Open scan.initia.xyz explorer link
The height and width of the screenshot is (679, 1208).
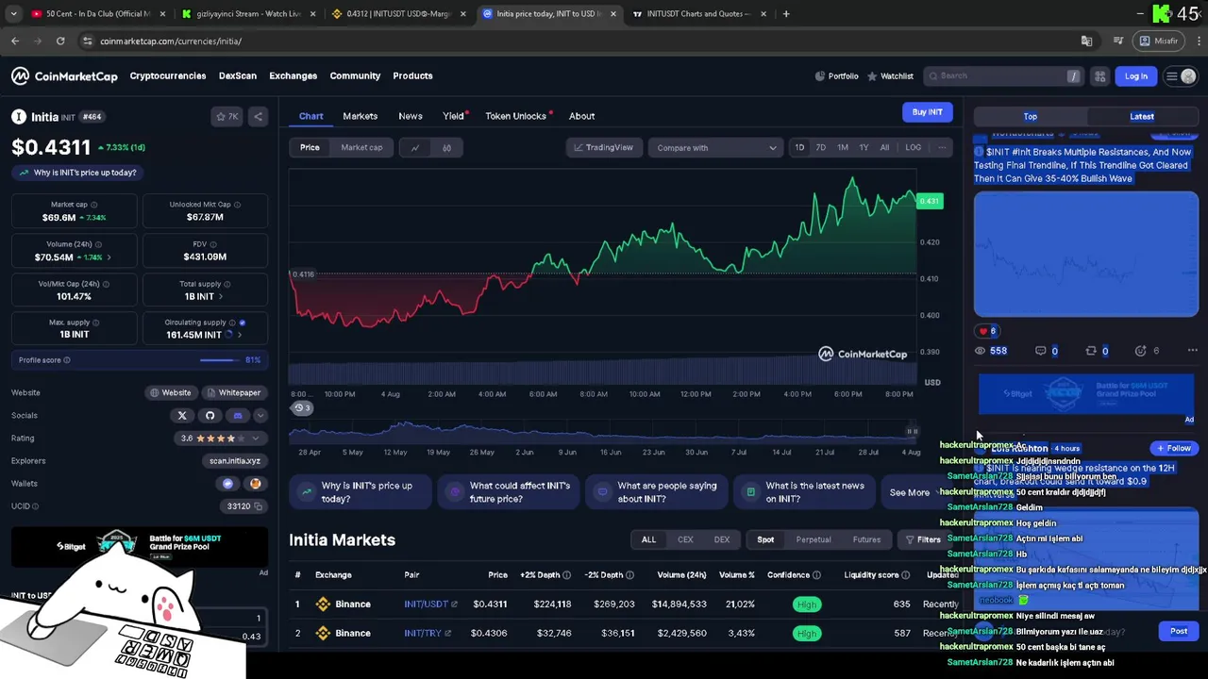pos(234,461)
